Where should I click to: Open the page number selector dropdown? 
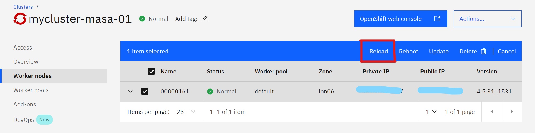pos(431,112)
